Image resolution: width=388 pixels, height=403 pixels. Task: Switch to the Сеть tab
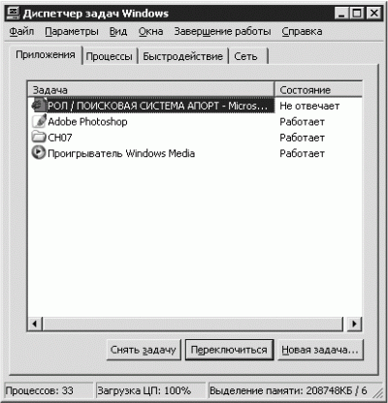pyautogui.click(x=247, y=56)
